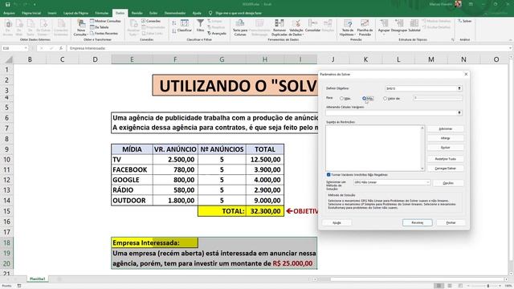
Task: Click the Definir Objetivo range selector arrow
Action: pyautogui.click(x=459, y=88)
